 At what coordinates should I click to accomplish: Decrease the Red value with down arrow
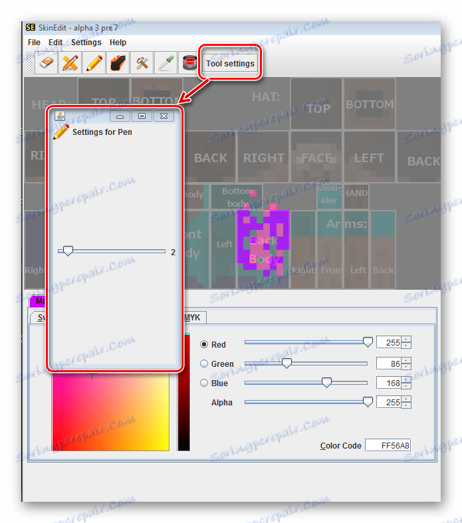[406, 345]
